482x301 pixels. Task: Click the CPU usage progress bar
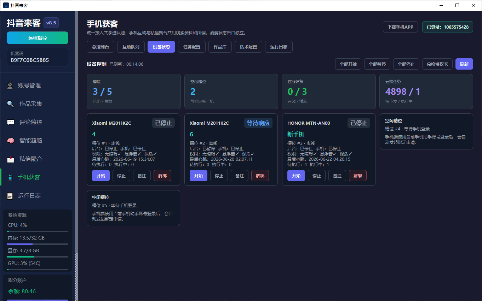pyautogui.click(x=38, y=231)
